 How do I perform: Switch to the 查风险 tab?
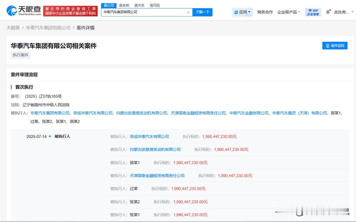[155, 5]
